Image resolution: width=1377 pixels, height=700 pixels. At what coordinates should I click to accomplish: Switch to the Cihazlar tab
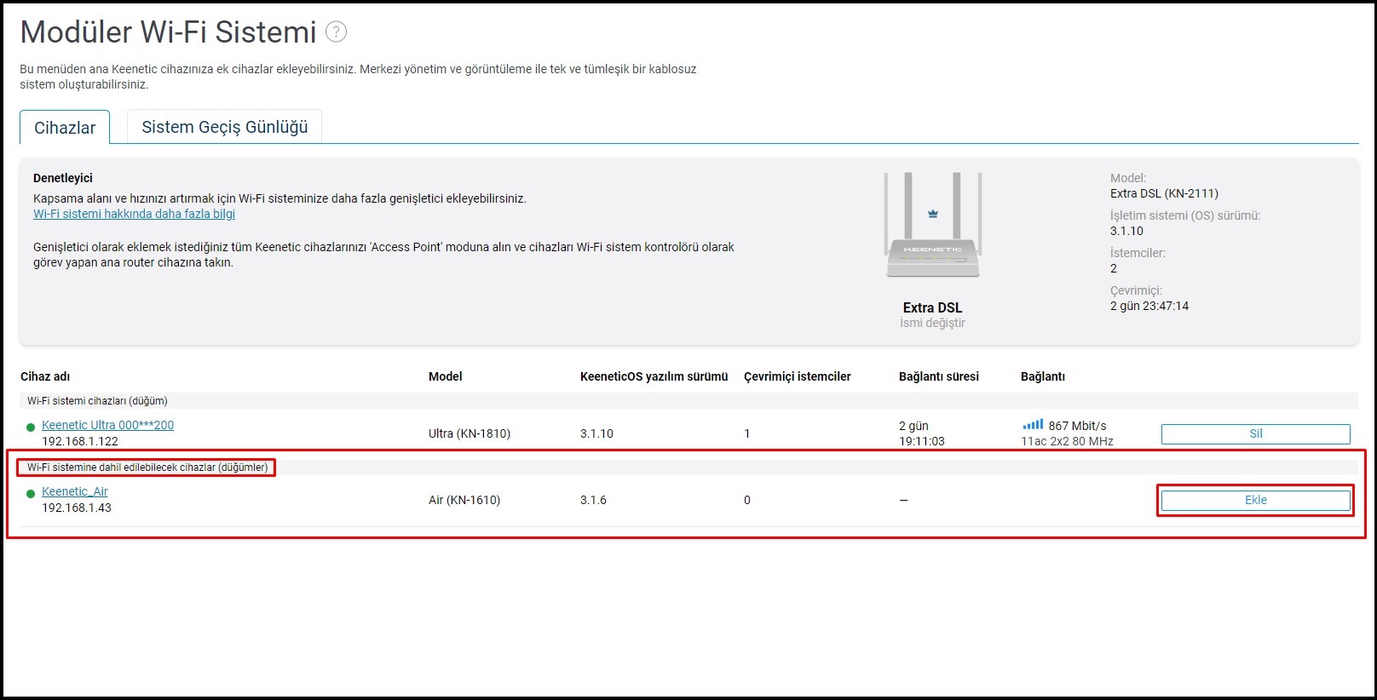(65, 128)
